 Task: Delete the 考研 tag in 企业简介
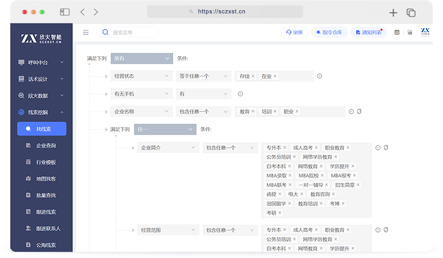click(280, 212)
